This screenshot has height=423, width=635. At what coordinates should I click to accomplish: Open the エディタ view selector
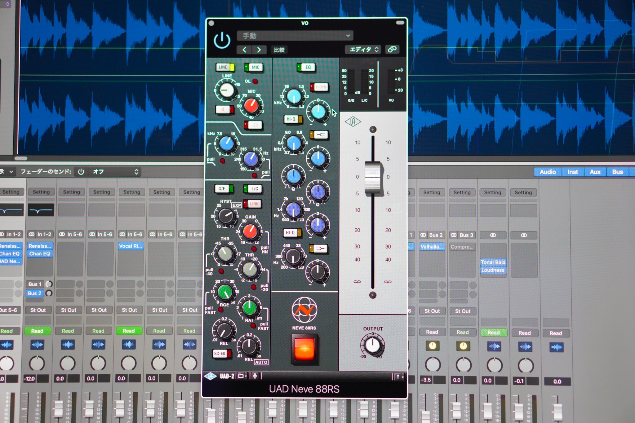tap(363, 49)
